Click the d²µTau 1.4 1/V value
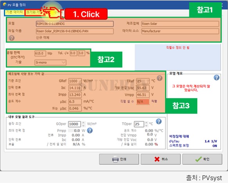This screenshot has height=183, width=228. click(x=211, y=142)
